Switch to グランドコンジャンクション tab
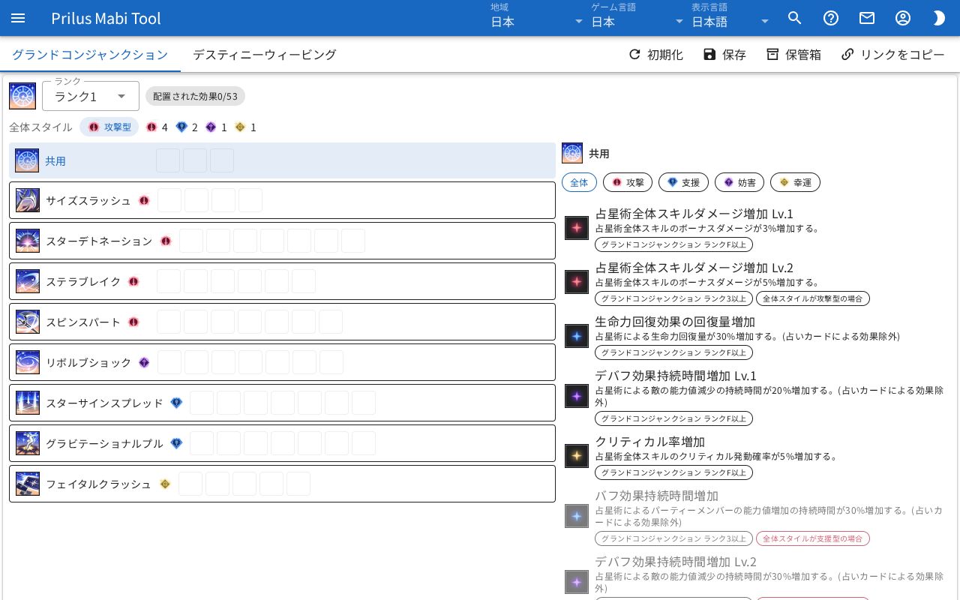Viewport: 960px width, 600px height. tap(90, 55)
